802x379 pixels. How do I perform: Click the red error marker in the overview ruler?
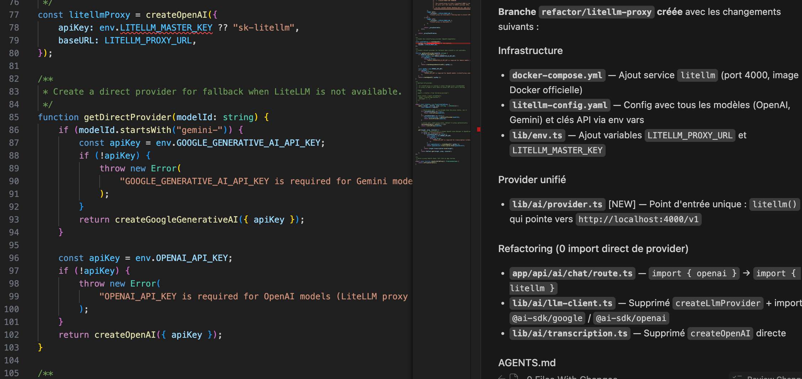(x=479, y=129)
